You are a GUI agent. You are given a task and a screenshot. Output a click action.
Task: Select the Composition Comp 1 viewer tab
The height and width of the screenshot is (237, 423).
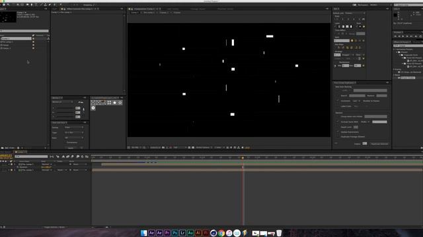click(145, 9)
